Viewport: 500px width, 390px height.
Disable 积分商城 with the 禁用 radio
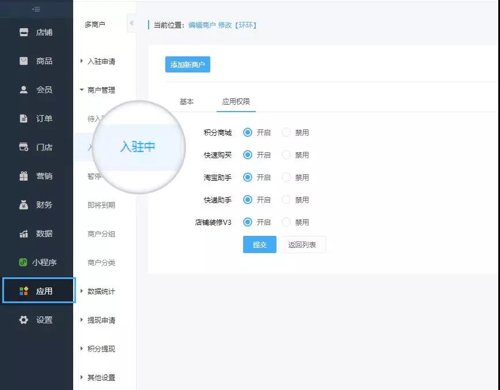tap(286, 132)
